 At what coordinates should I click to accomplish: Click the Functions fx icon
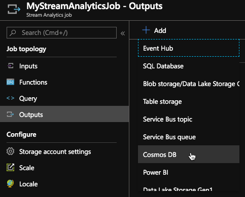pyautogui.click(x=10, y=82)
